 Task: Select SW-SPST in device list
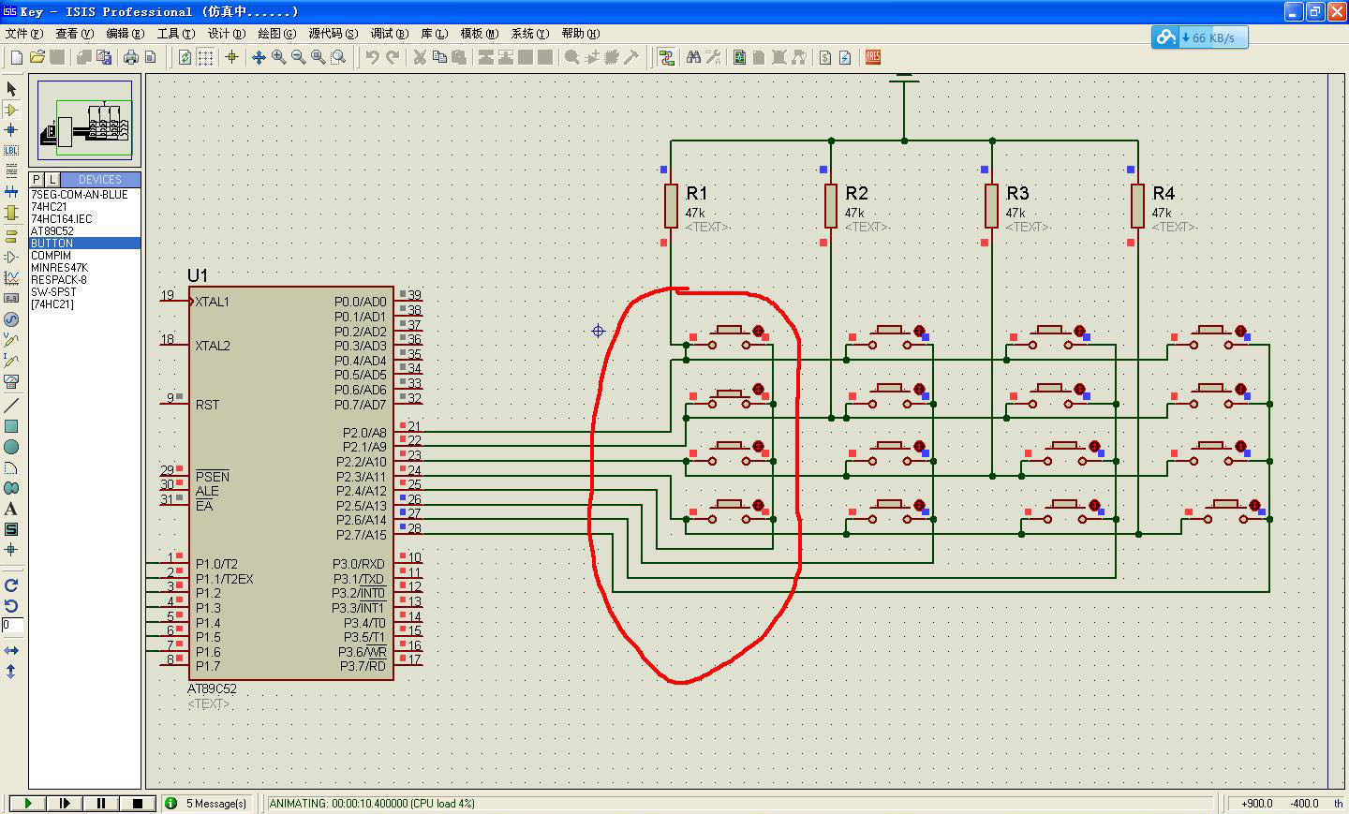point(54,292)
